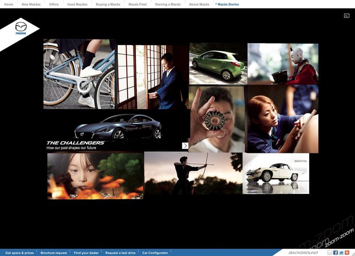Image resolution: width=355 pixels, height=256 pixels.
Task: Go to Buying a Mazda section
Action: [x=108, y=4]
